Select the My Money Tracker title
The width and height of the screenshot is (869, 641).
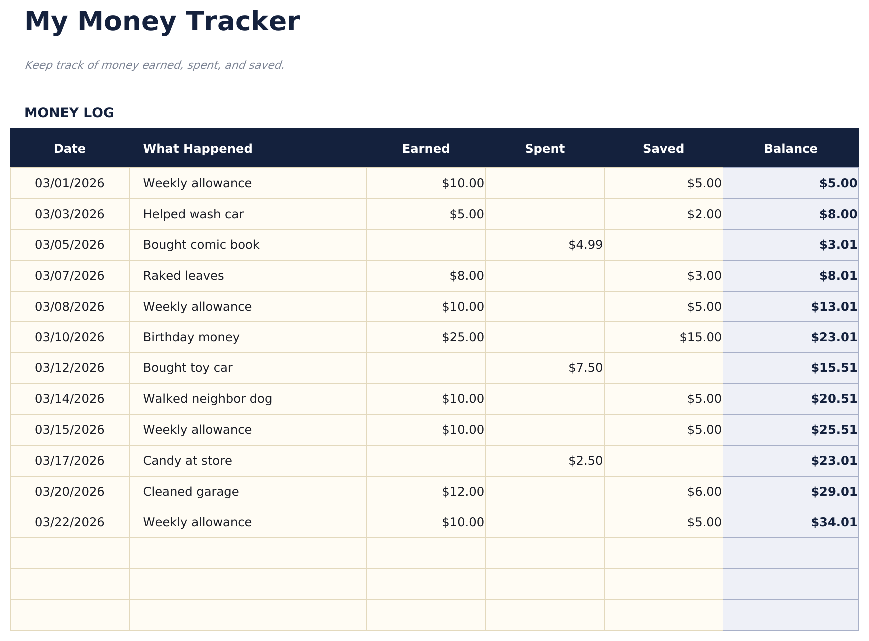pos(162,22)
